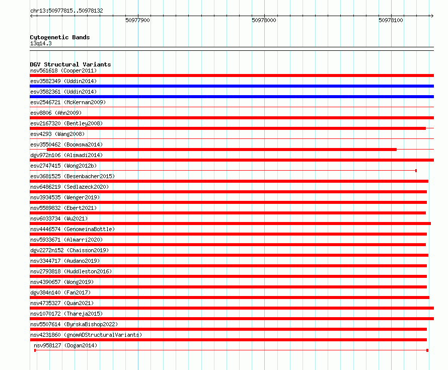
Task: Select the dgv2272n152 (Chaisson2019) label
Action: point(69,250)
